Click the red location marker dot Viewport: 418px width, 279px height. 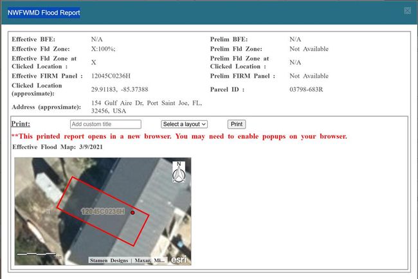[x=132, y=212]
